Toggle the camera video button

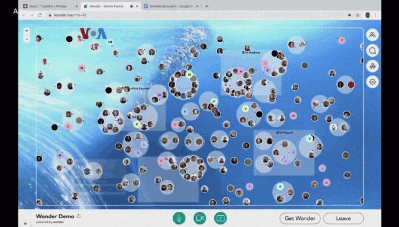point(200,218)
